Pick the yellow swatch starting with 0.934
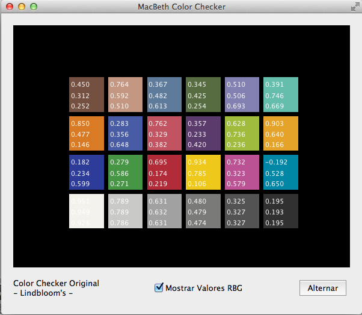The height and width of the screenshot is (315, 362). click(x=203, y=172)
